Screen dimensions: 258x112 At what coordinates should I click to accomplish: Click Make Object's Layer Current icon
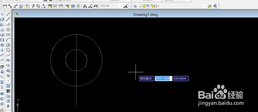pyautogui.click(x=209, y=6)
